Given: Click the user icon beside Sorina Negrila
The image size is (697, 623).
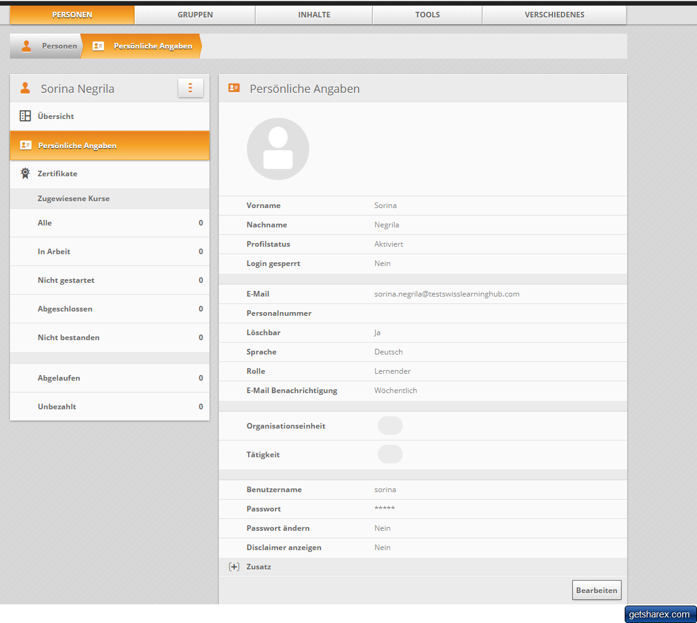Looking at the screenshot, I should [26, 88].
